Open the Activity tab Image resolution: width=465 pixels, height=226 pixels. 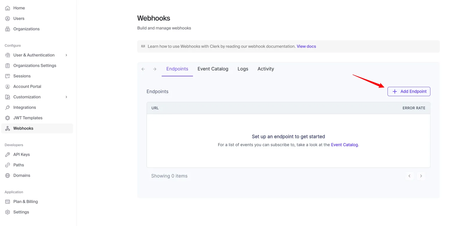pyautogui.click(x=265, y=69)
